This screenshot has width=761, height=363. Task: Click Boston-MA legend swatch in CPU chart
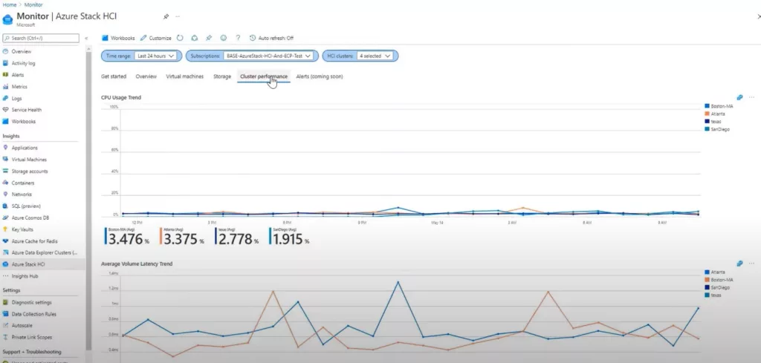(x=707, y=106)
